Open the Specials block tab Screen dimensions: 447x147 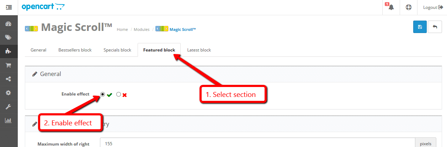[x=117, y=50]
